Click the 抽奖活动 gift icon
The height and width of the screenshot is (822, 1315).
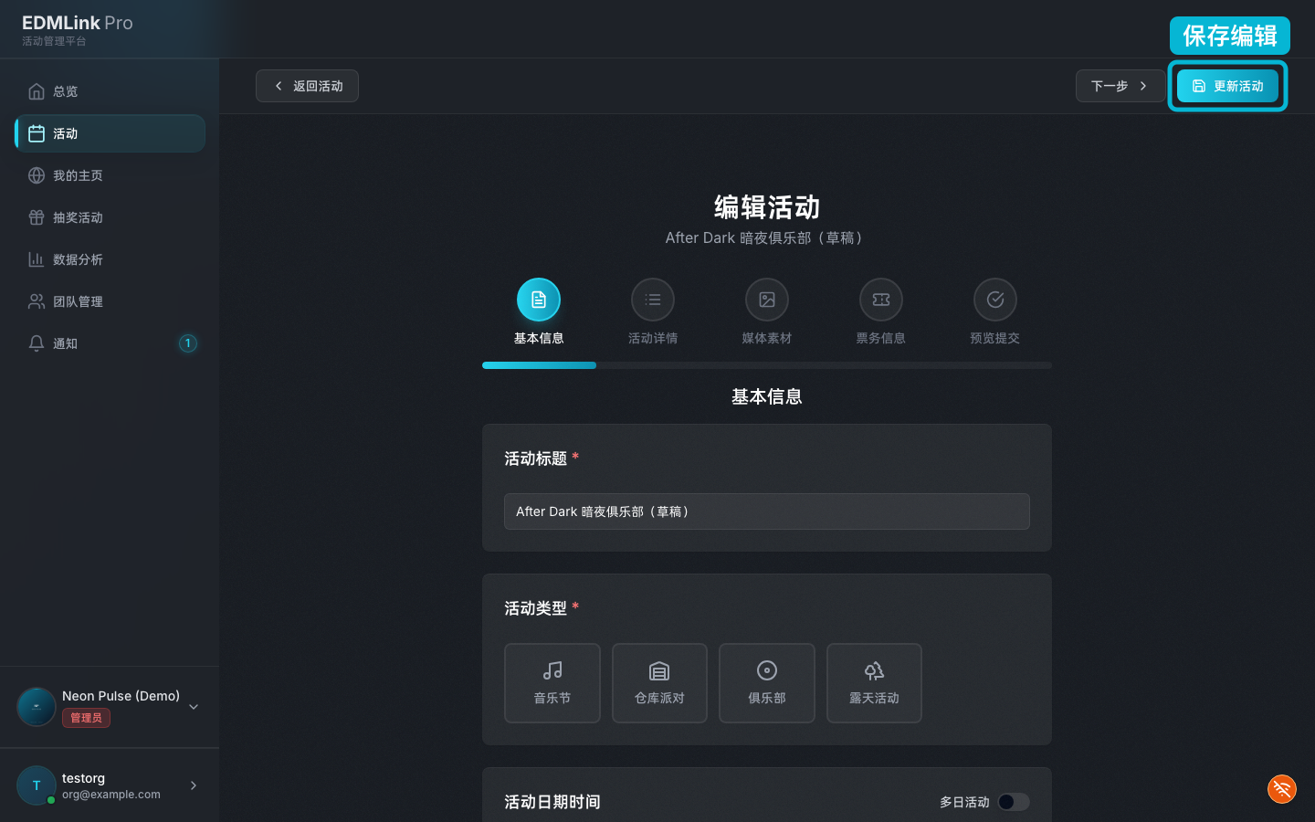(37, 217)
